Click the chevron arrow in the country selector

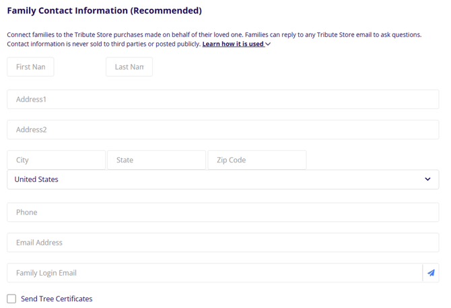point(427,179)
